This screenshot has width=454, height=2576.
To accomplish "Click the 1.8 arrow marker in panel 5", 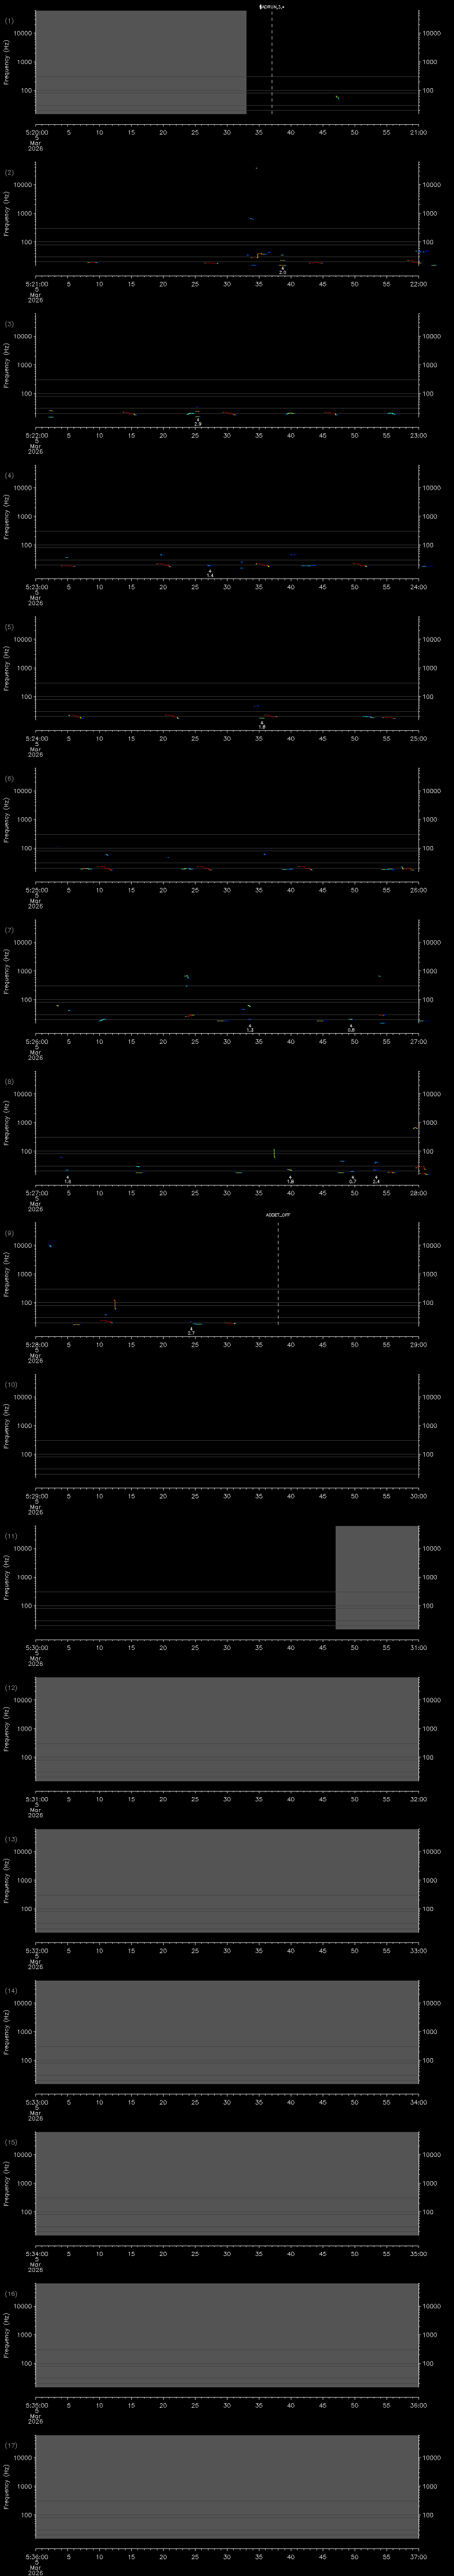I will pyautogui.click(x=262, y=723).
